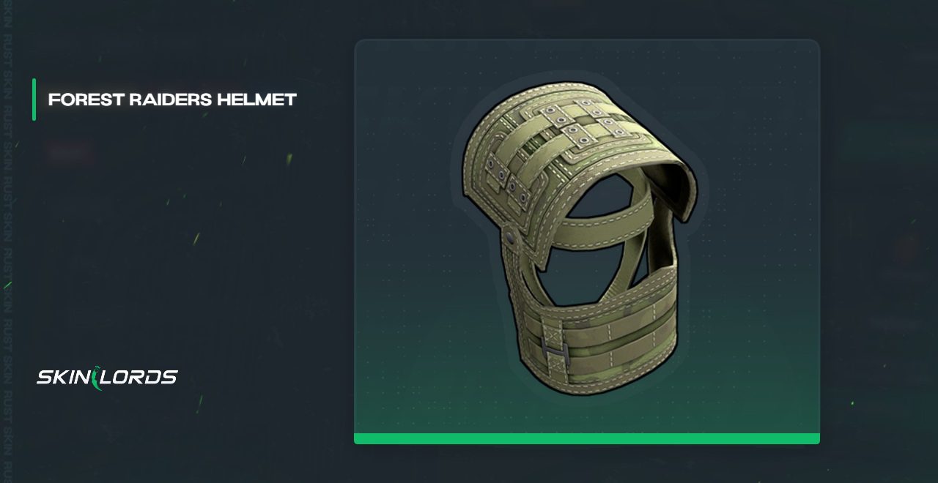Screen dimensions: 938x483
Task: Click the FOREST RAIDERS HELMET title
Action: pos(172,100)
